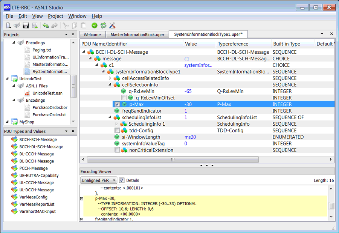Collapse the systemInformationBlockType1 node
Image resolution: width=339 pixels, height=233 pixels.
click(x=103, y=71)
